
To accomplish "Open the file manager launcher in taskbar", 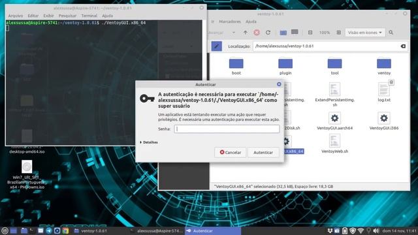I will click(24, 230).
